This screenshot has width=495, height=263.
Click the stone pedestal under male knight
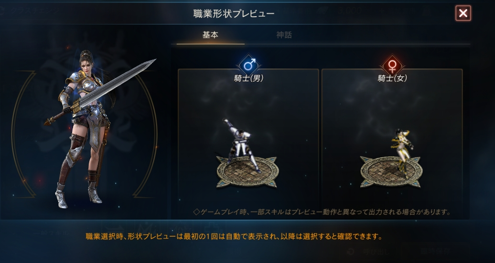coord(247,172)
